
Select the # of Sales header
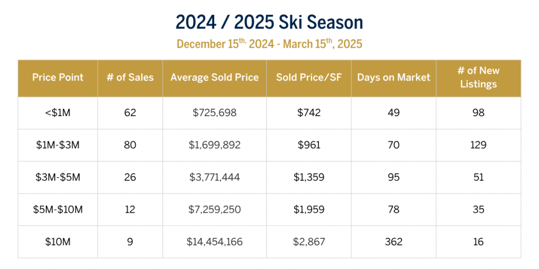(130, 78)
